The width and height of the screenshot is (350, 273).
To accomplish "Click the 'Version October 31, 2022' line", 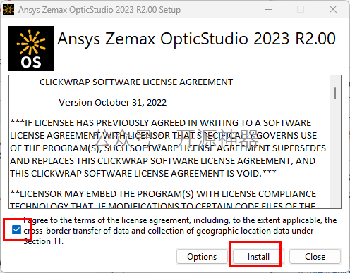I will (x=113, y=103).
